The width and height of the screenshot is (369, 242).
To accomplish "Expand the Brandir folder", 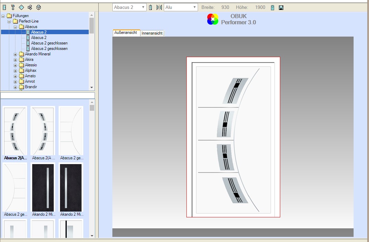I will (15, 87).
